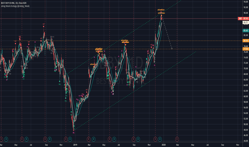The height and width of the screenshot is (147, 249).
Task: Click the rightmost Nov label on the time axis
Action: tap(238, 145)
